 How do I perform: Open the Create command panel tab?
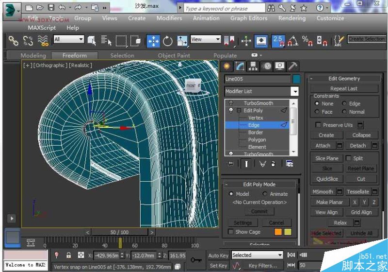(226, 66)
